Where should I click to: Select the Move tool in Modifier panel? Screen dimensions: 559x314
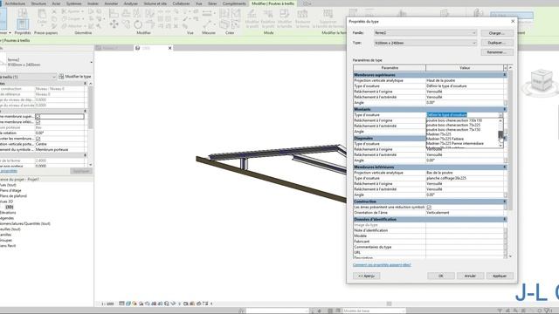point(114,24)
